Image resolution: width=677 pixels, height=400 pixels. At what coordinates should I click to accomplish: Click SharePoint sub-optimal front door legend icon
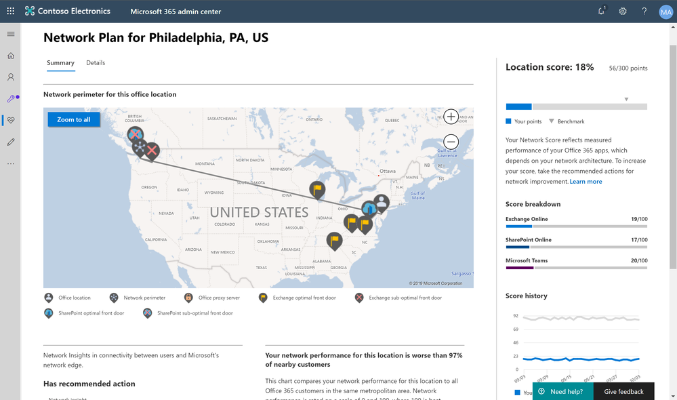(x=147, y=313)
